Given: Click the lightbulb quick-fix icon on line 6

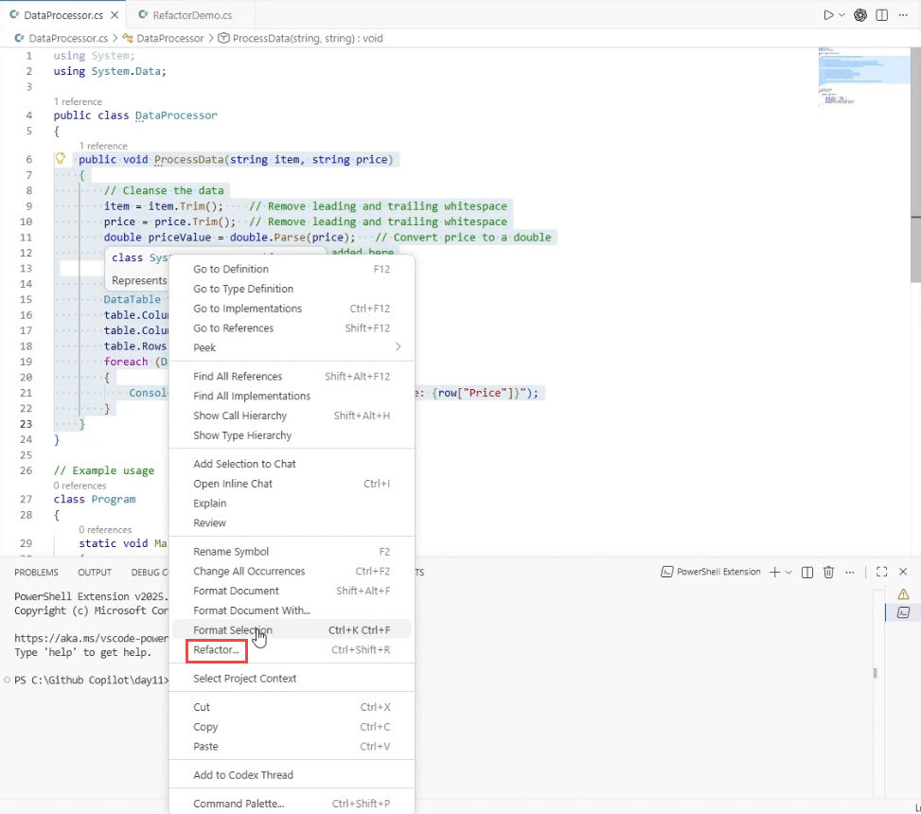Looking at the screenshot, I should (x=60, y=158).
